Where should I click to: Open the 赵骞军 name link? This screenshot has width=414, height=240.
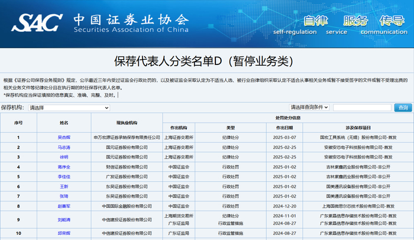click(x=63, y=206)
